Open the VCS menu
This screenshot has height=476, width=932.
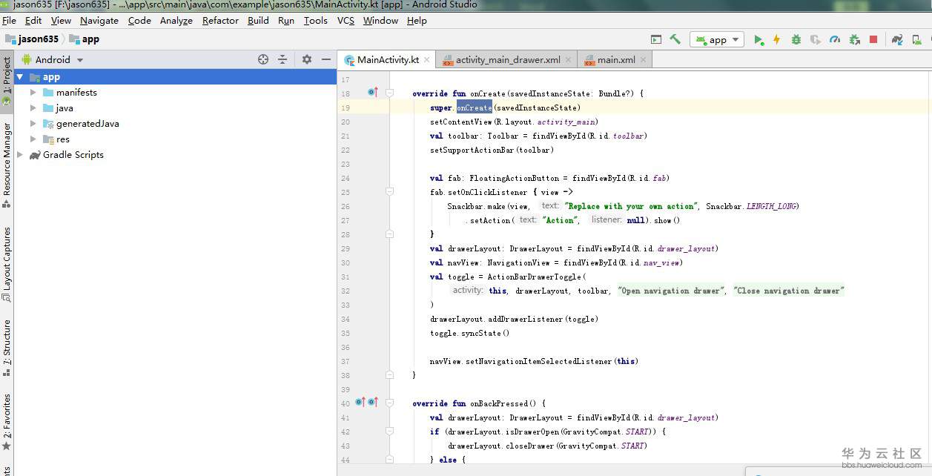(x=346, y=21)
